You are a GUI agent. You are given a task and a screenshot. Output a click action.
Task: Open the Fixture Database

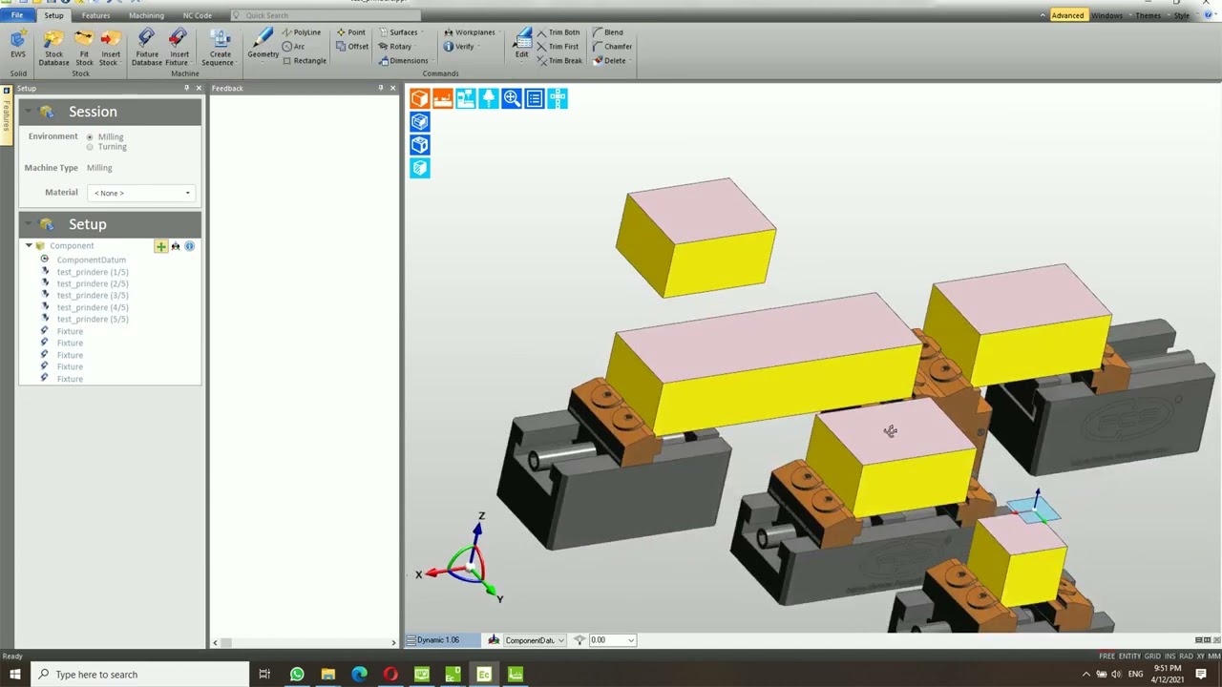point(146,47)
